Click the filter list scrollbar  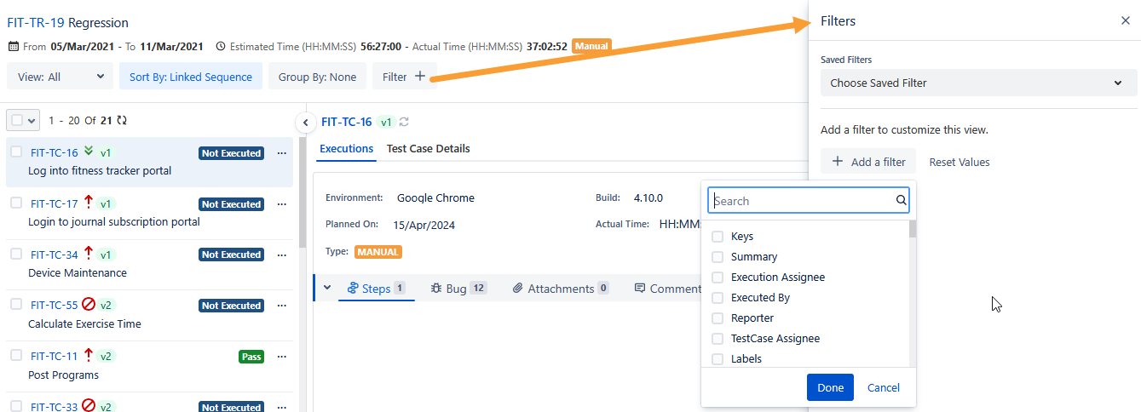tap(913, 228)
